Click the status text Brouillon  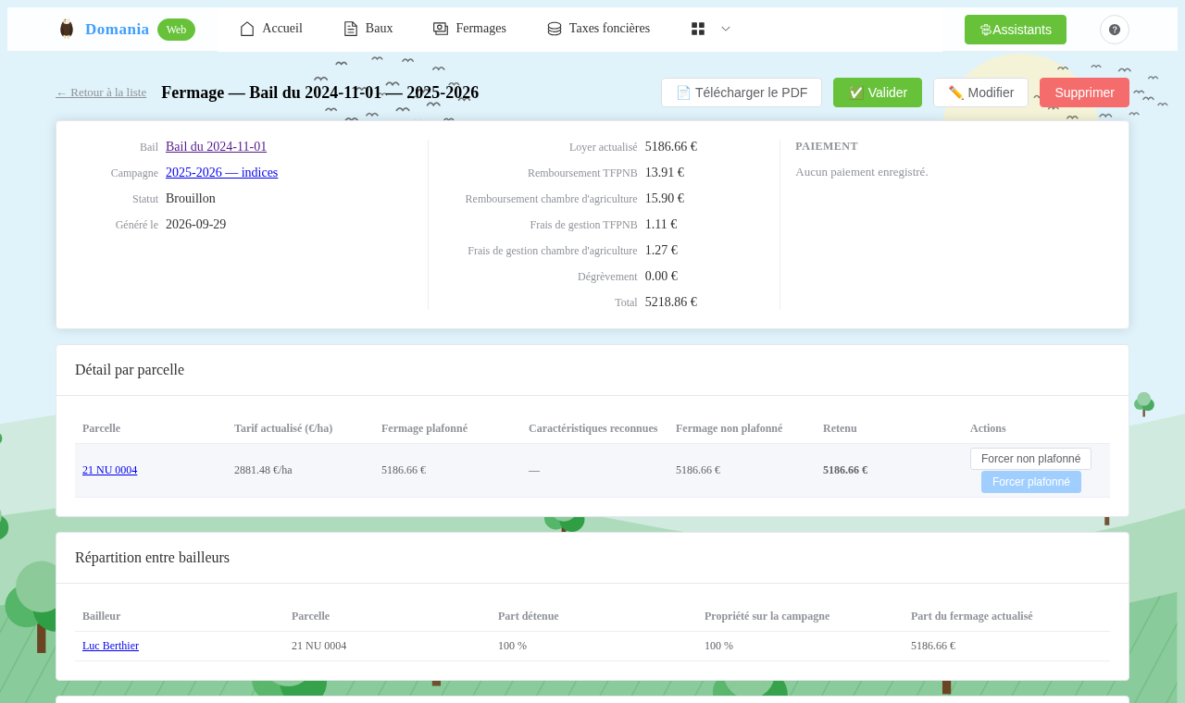(191, 199)
